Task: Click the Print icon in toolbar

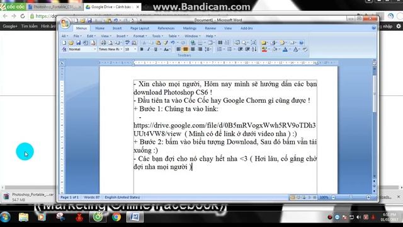Action: point(103,43)
